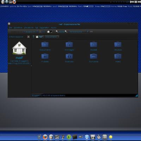The width and height of the screenshot is (141, 141).
Task: Open the Pubblici folder icon
Action: point(45,56)
